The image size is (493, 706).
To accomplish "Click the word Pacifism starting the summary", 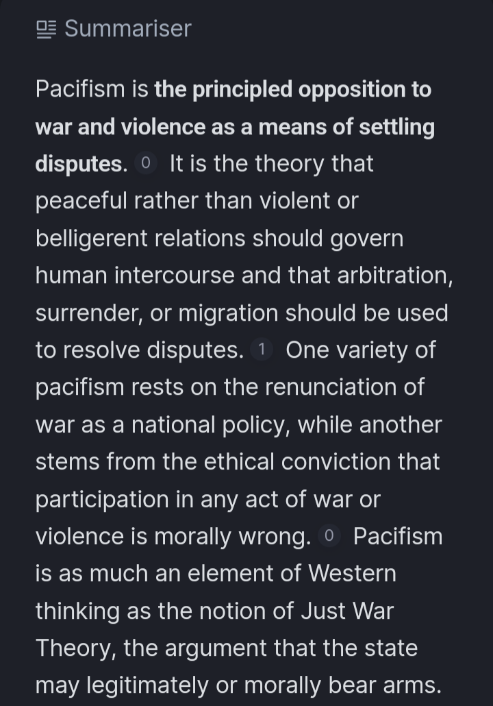I will tap(80, 88).
